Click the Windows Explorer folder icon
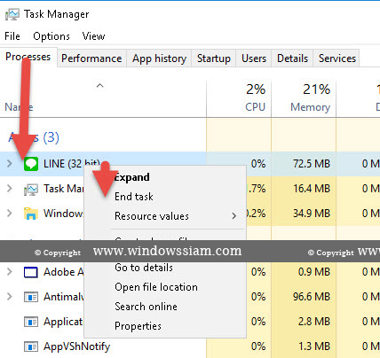 click(31, 214)
